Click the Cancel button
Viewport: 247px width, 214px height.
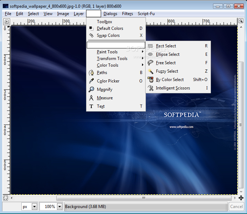(236, 206)
